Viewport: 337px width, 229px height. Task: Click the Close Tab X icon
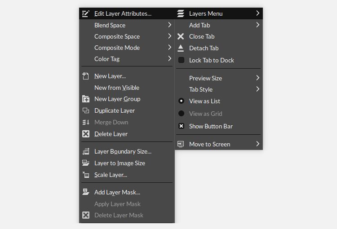[181, 36]
